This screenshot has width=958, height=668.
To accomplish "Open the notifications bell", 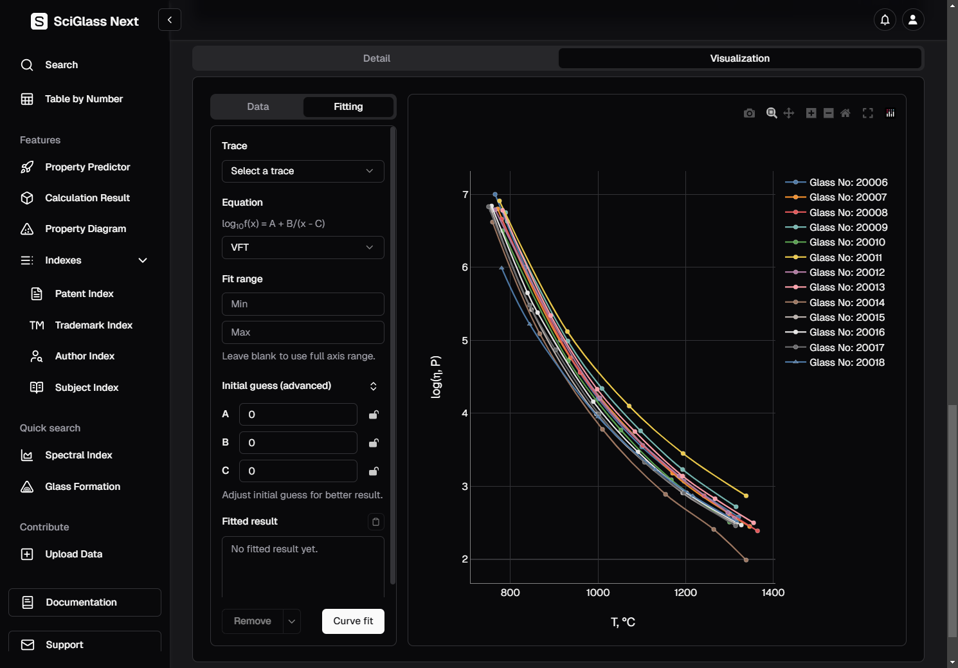I will pyautogui.click(x=885, y=20).
